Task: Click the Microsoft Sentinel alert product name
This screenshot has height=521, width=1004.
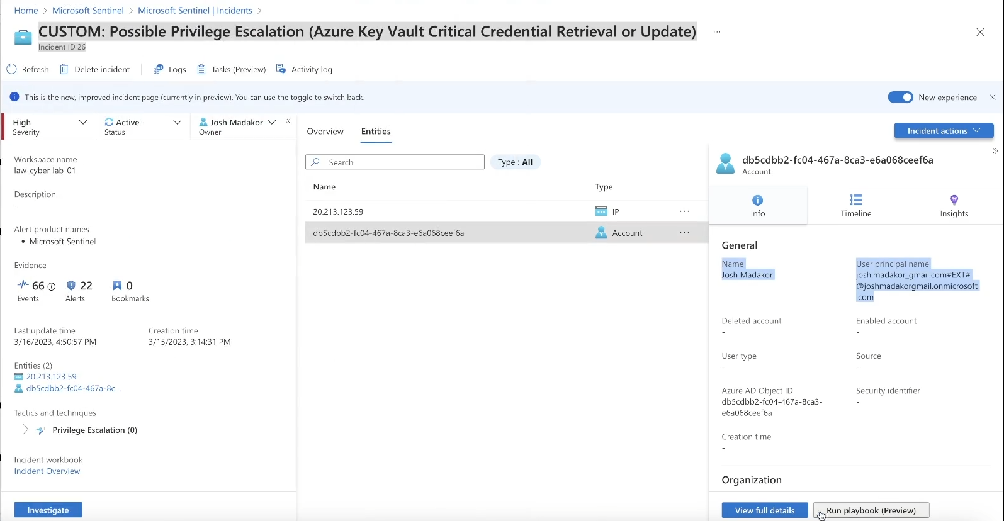Action: 63,242
